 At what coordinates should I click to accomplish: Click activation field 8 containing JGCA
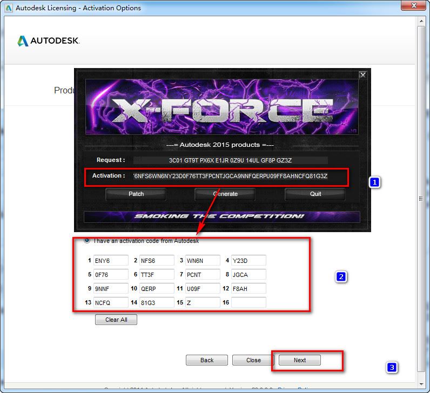[x=248, y=274]
